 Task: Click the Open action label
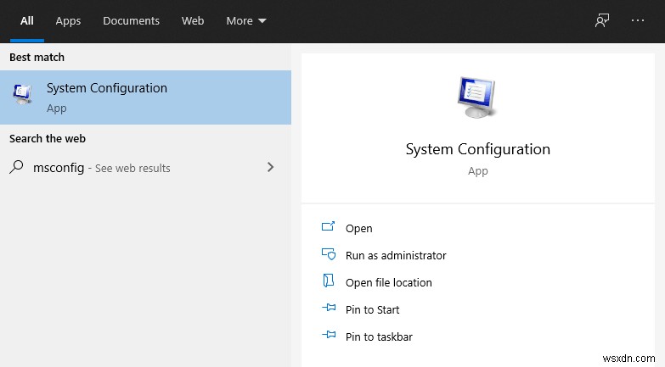358,228
